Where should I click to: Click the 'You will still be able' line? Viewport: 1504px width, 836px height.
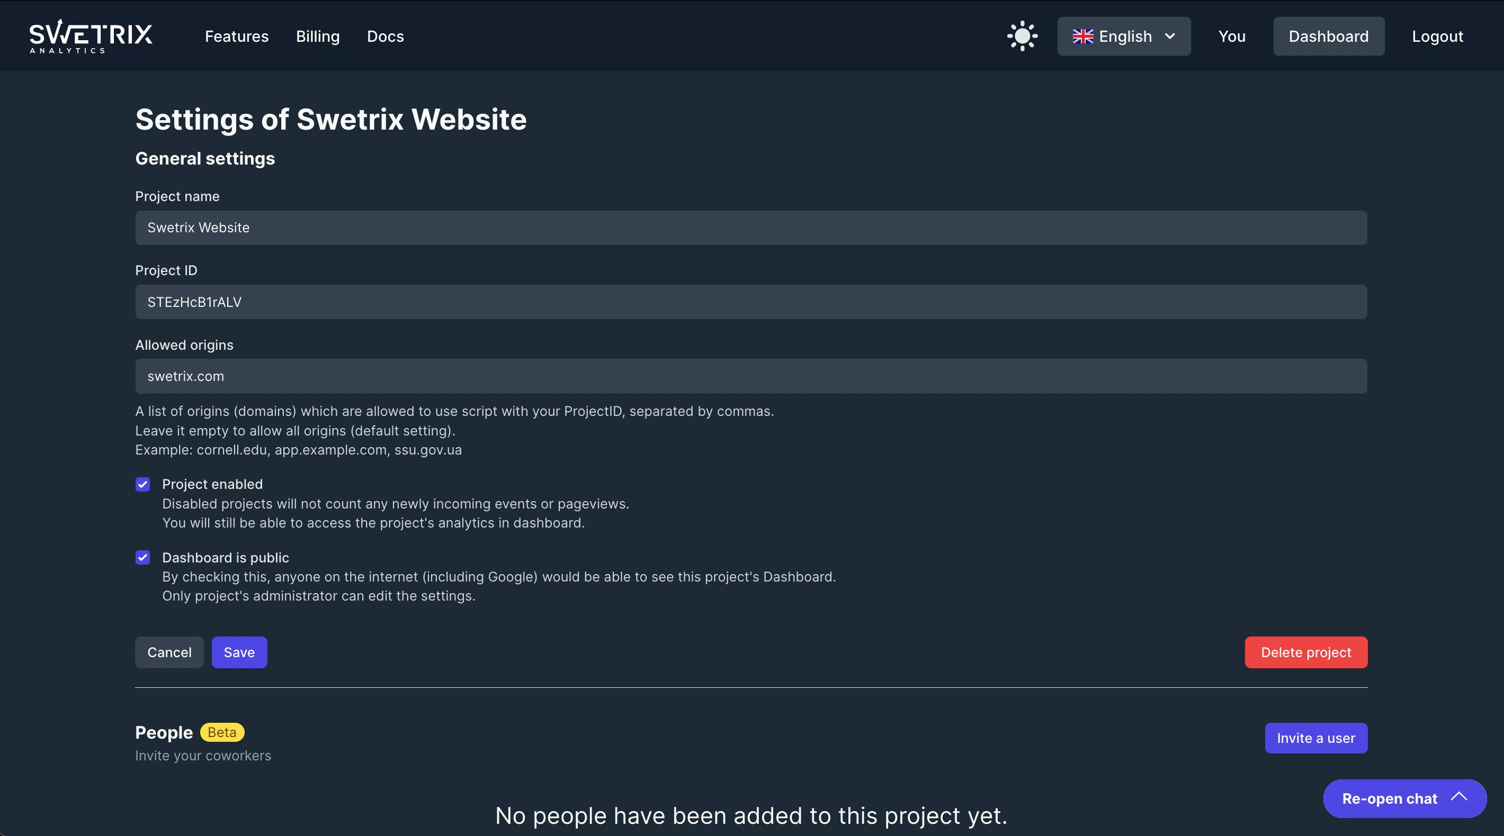pos(374,523)
